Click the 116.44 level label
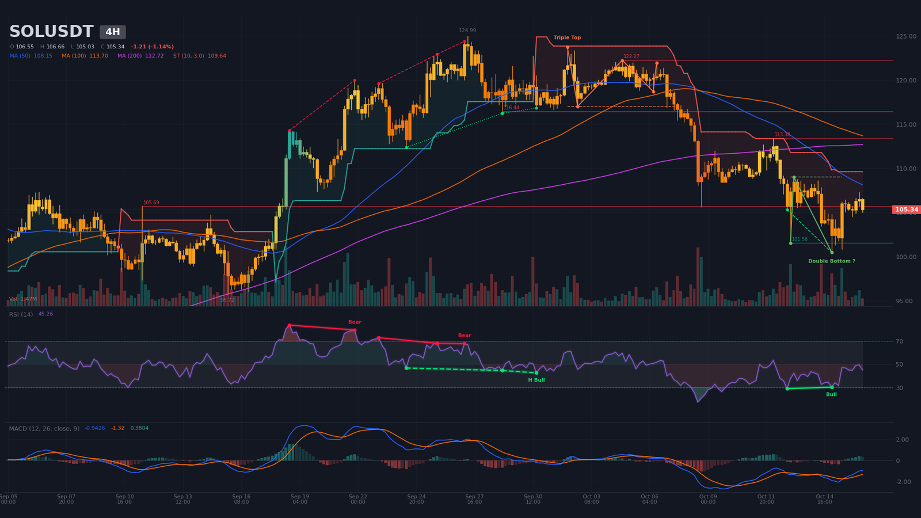 512,108
